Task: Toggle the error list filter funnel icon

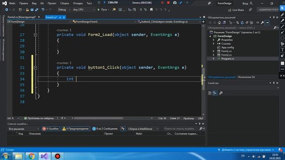Action: tap(123, 128)
